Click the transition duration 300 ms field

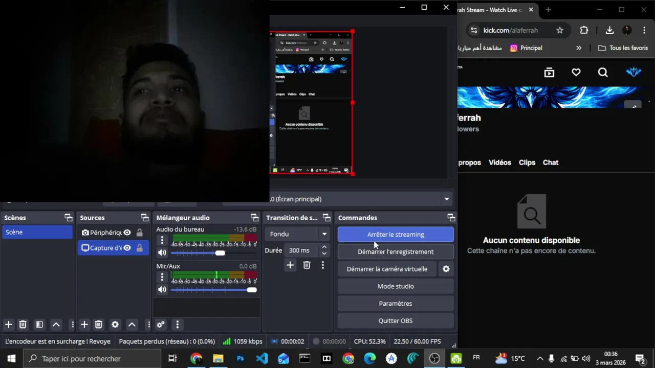click(300, 250)
